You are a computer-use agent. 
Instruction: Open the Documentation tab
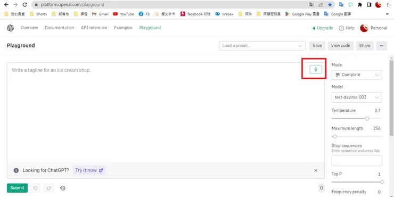coord(59,28)
